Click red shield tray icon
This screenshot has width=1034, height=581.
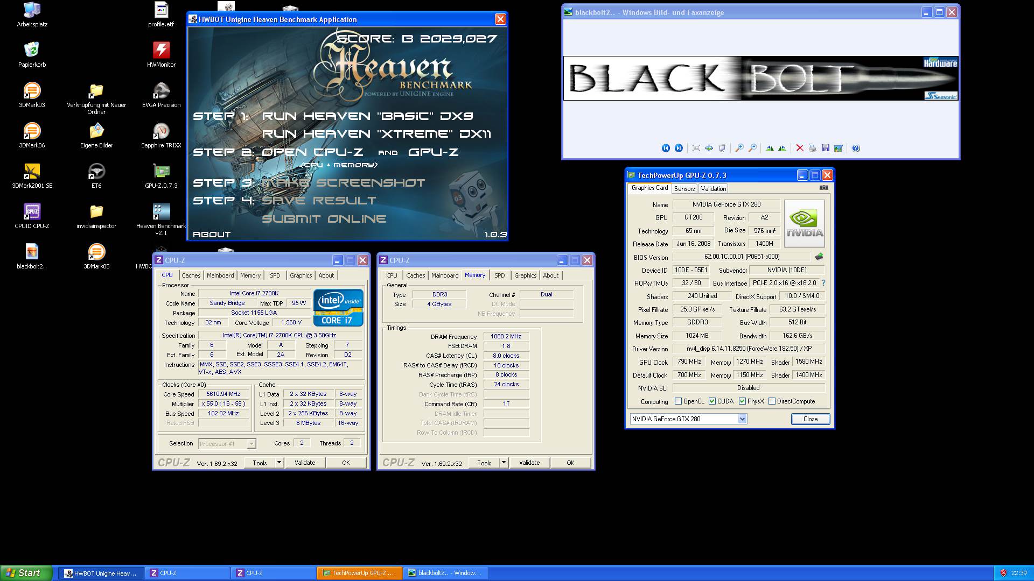pyautogui.click(x=1003, y=573)
